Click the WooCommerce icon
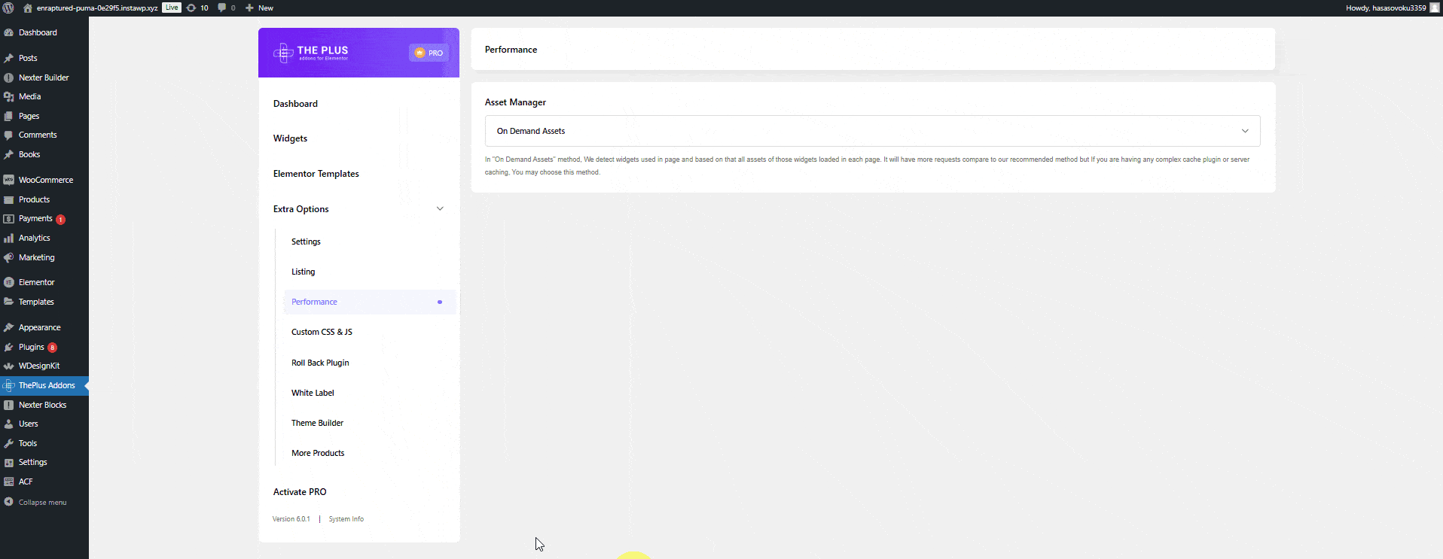 coord(9,181)
